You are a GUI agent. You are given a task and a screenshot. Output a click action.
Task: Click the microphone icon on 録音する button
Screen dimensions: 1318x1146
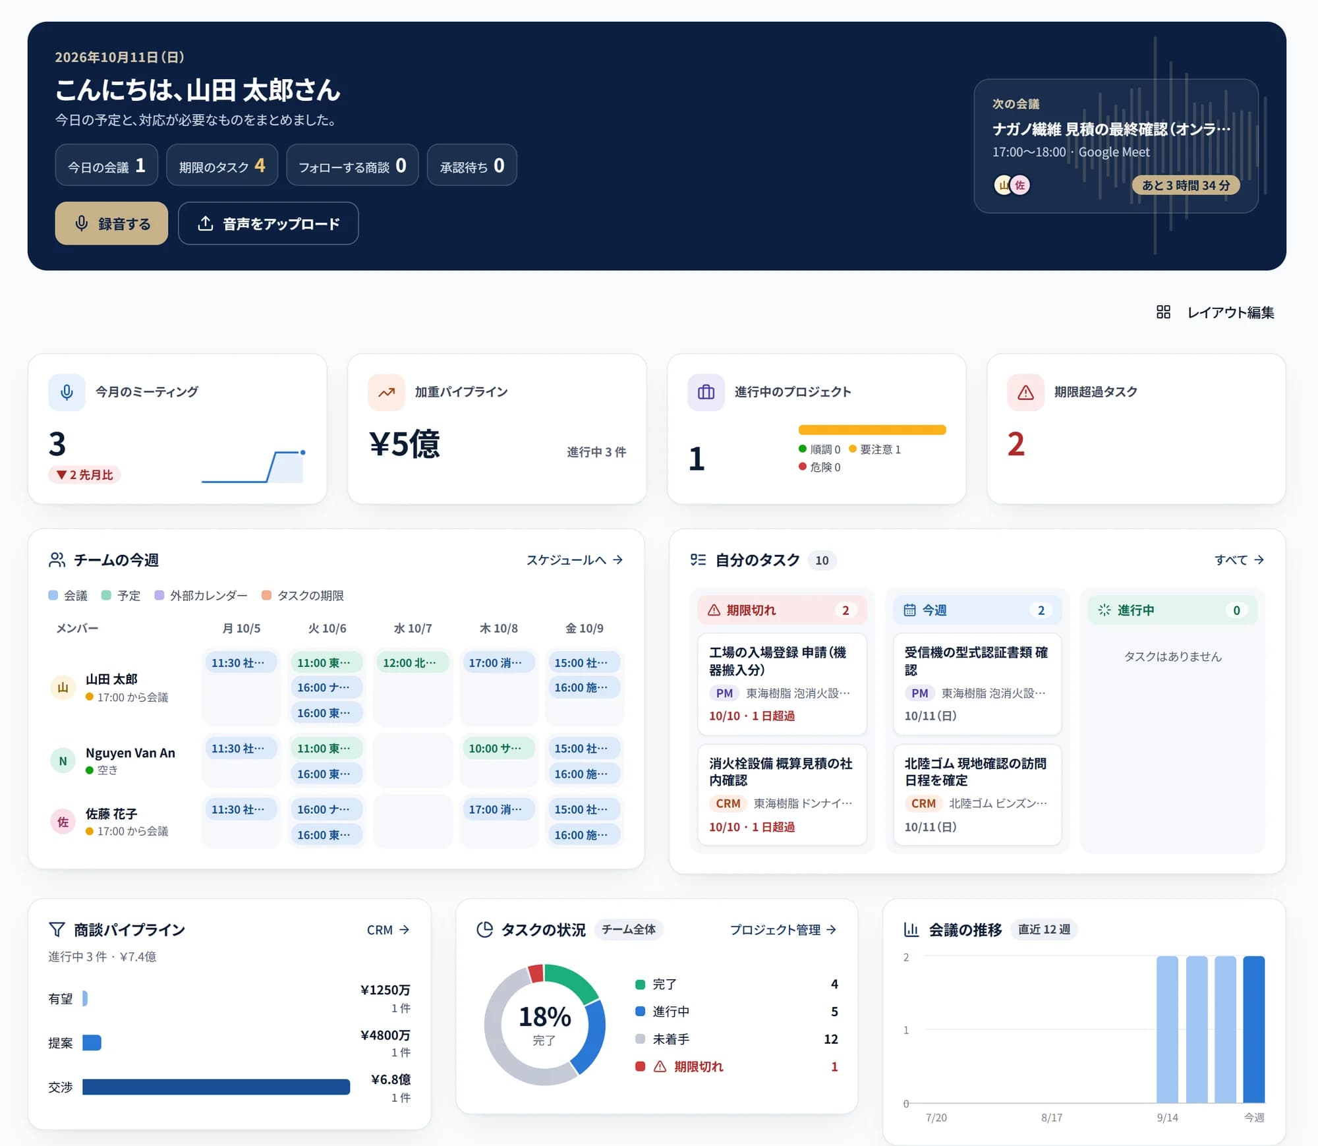pyautogui.click(x=82, y=223)
